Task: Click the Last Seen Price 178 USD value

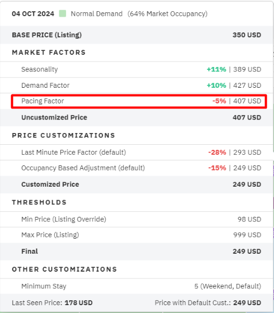Action: [x=79, y=303]
